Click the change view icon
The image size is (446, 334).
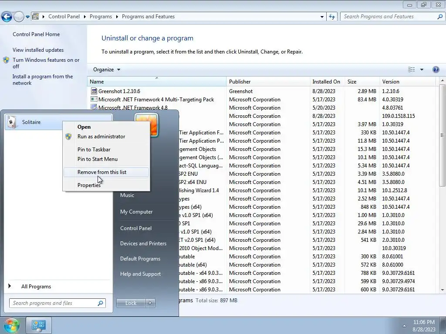411,70
